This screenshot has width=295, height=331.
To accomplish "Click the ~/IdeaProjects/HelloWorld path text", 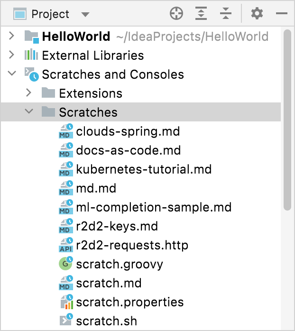I will tap(193, 37).
